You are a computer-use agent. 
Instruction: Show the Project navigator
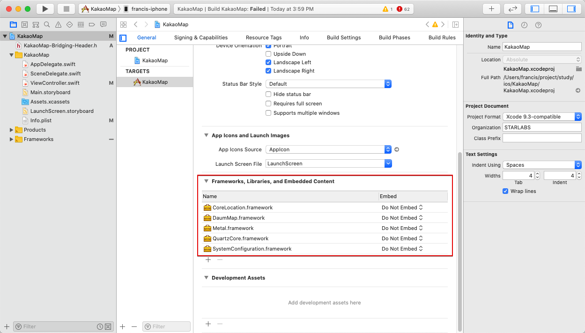[x=13, y=24]
